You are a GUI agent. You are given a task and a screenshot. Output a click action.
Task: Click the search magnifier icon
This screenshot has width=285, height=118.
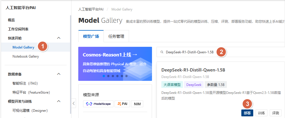162,52
